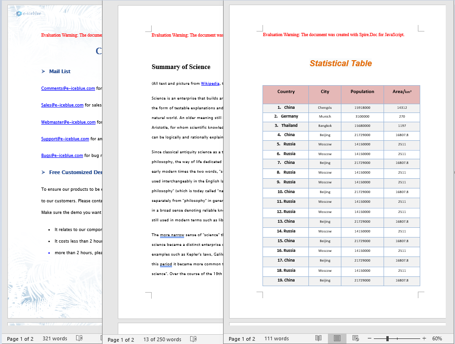455x344 pixels.
Task: Select area value 14312
Action: pyautogui.click(x=402, y=108)
